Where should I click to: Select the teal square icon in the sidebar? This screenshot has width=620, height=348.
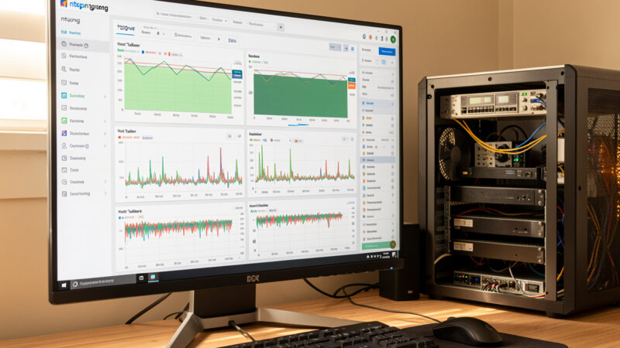click(x=64, y=95)
